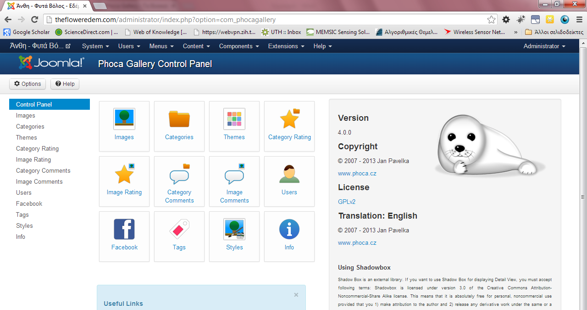The image size is (587, 310).
Task: Click the gear extension icon in Chrome toolbar
Action: (506, 19)
